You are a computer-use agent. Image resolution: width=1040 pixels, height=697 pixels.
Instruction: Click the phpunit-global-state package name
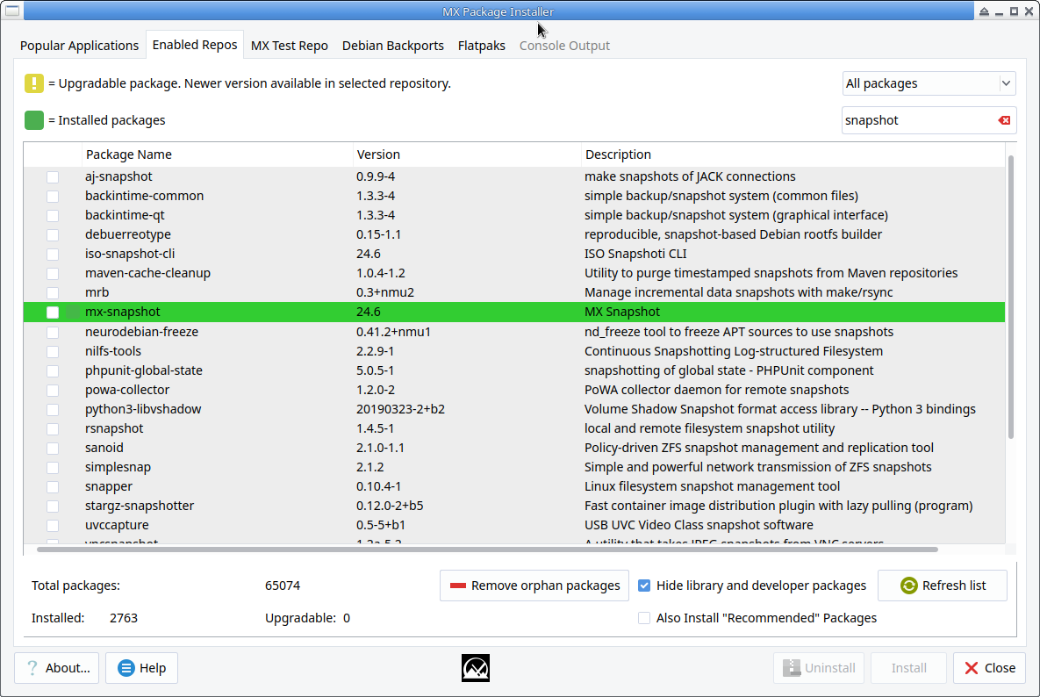coord(144,370)
